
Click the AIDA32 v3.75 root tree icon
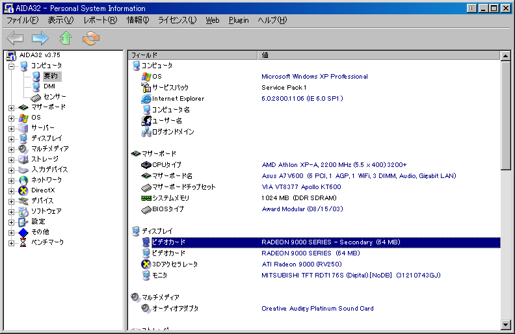[x=11, y=56]
